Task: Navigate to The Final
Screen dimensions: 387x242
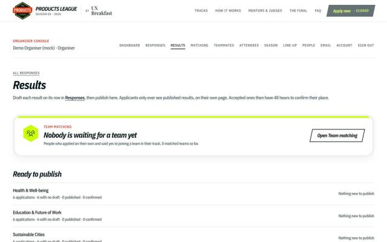Action: [x=298, y=11]
